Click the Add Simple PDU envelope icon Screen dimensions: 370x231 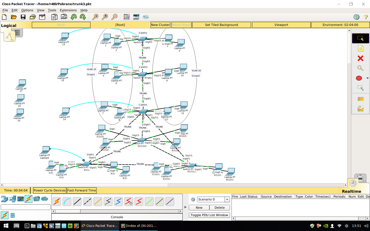[360, 99]
